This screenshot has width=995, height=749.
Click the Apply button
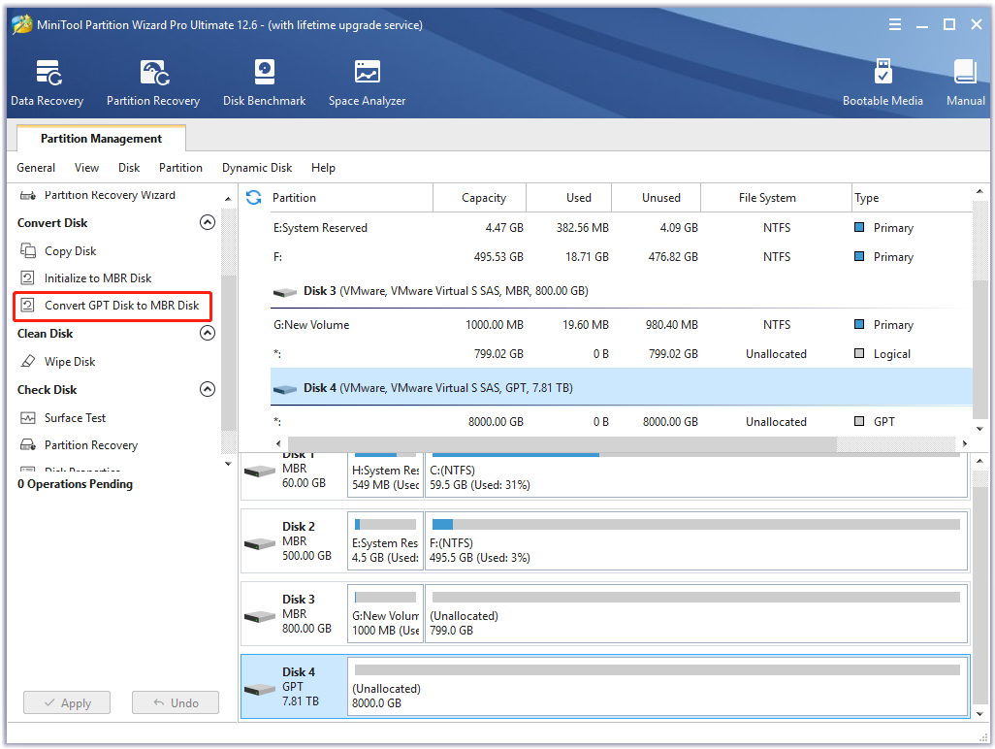tap(67, 702)
